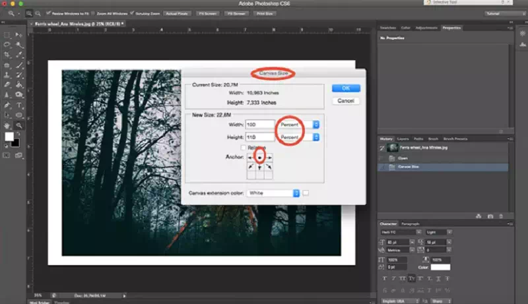Toggle Small Caps style icon
Screen dimensions: 528x304
pyautogui.click(x=411, y=278)
